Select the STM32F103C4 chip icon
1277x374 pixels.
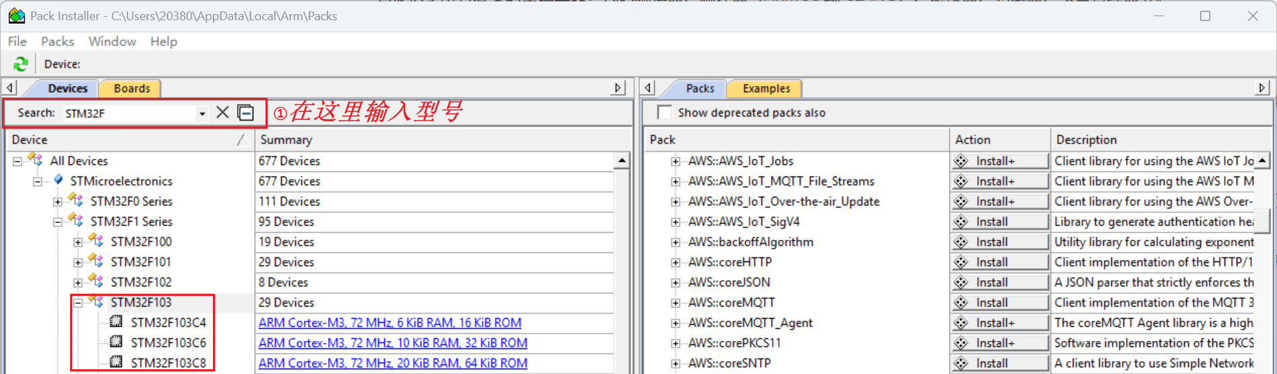click(x=116, y=322)
